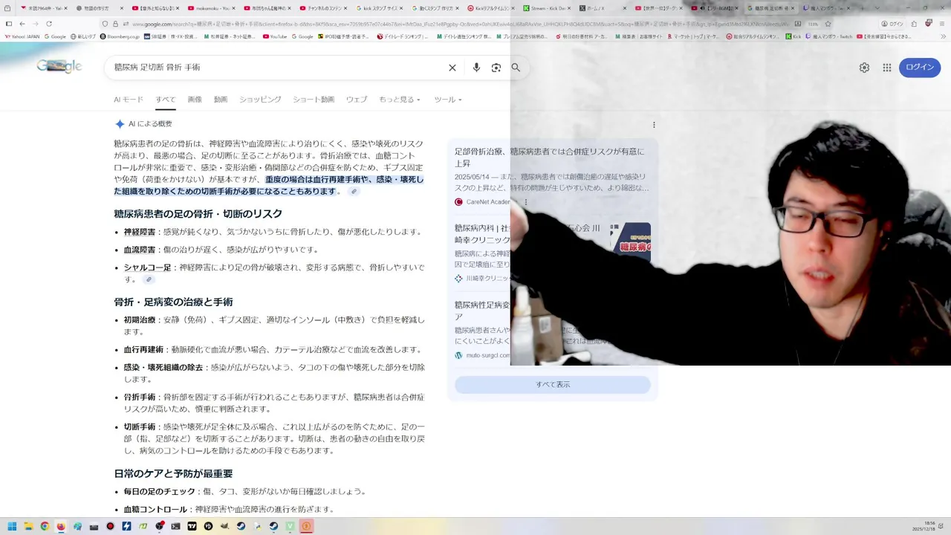951x535 pixels.
Task: Clear the search box with the X icon
Action: tap(452, 68)
